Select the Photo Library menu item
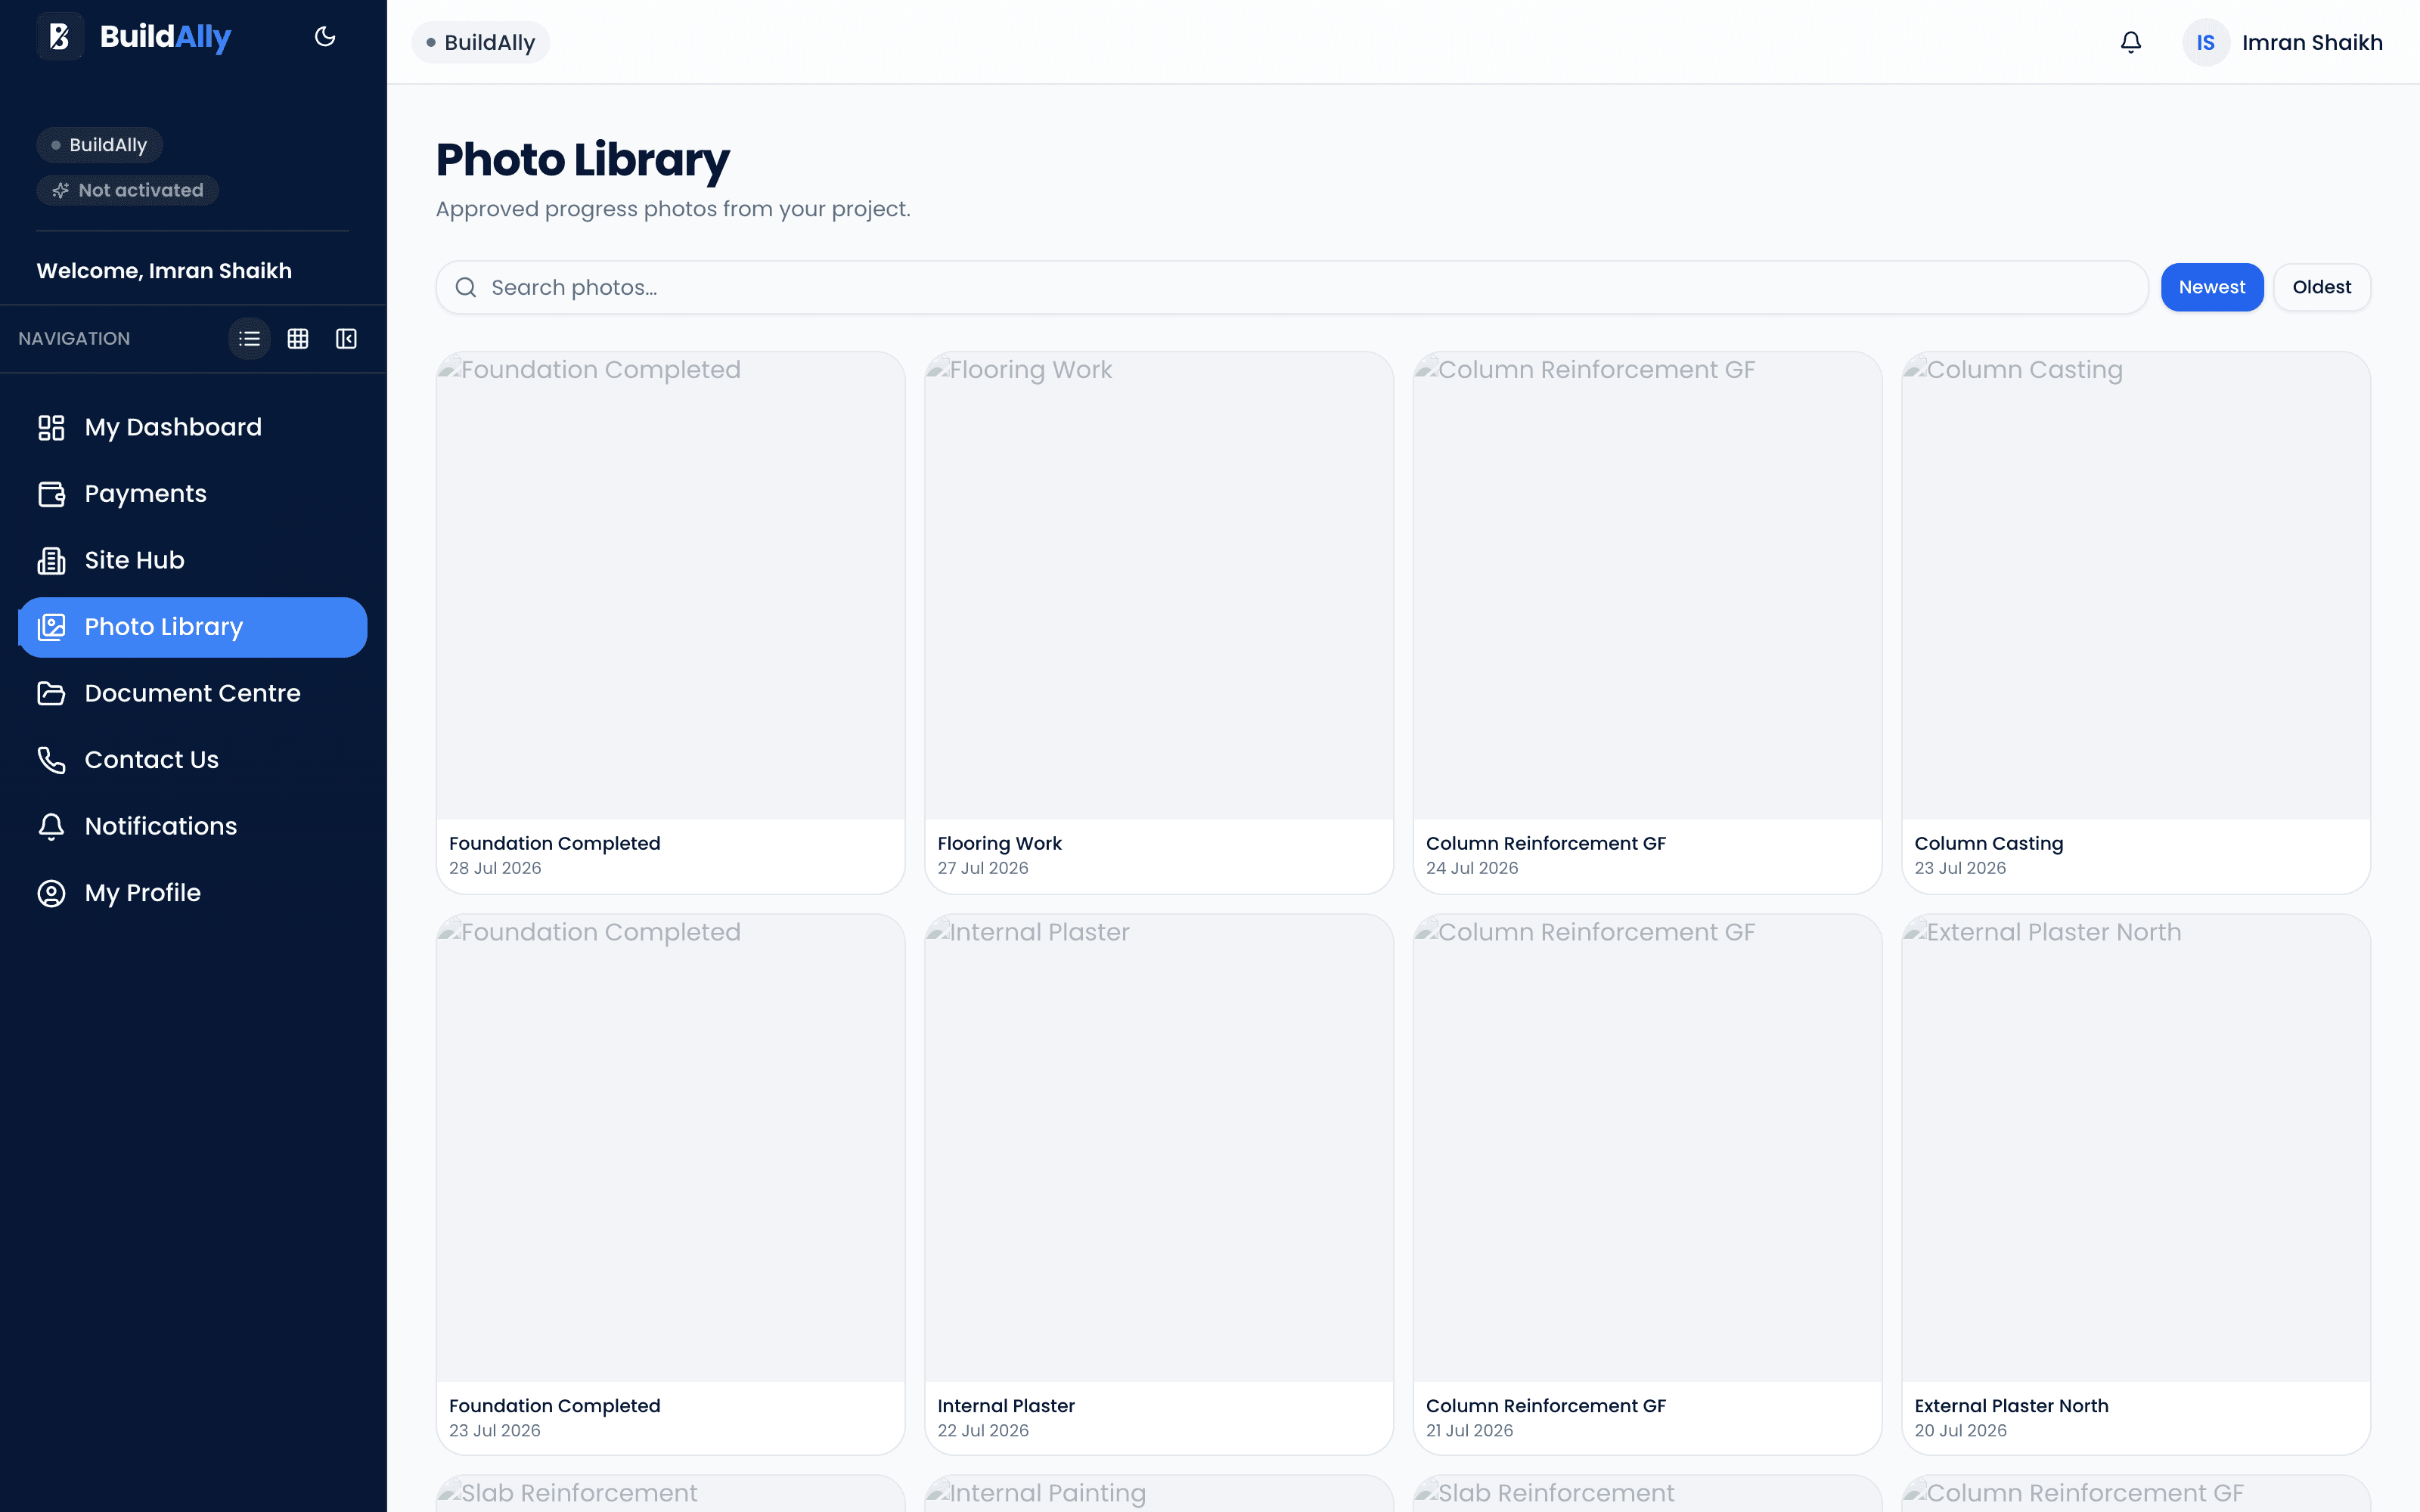The width and height of the screenshot is (2420, 1512). (193, 627)
